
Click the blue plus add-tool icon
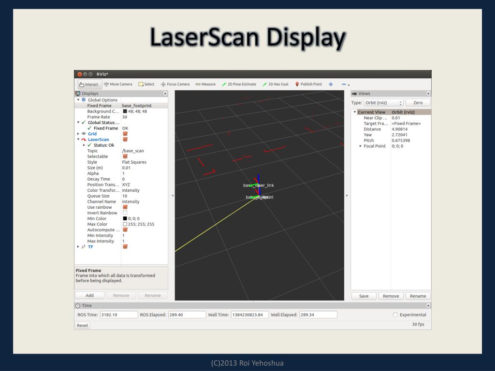point(331,84)
